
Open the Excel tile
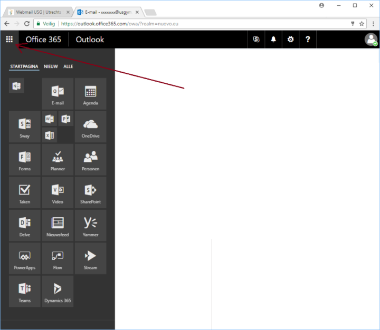tap(50, 135)
